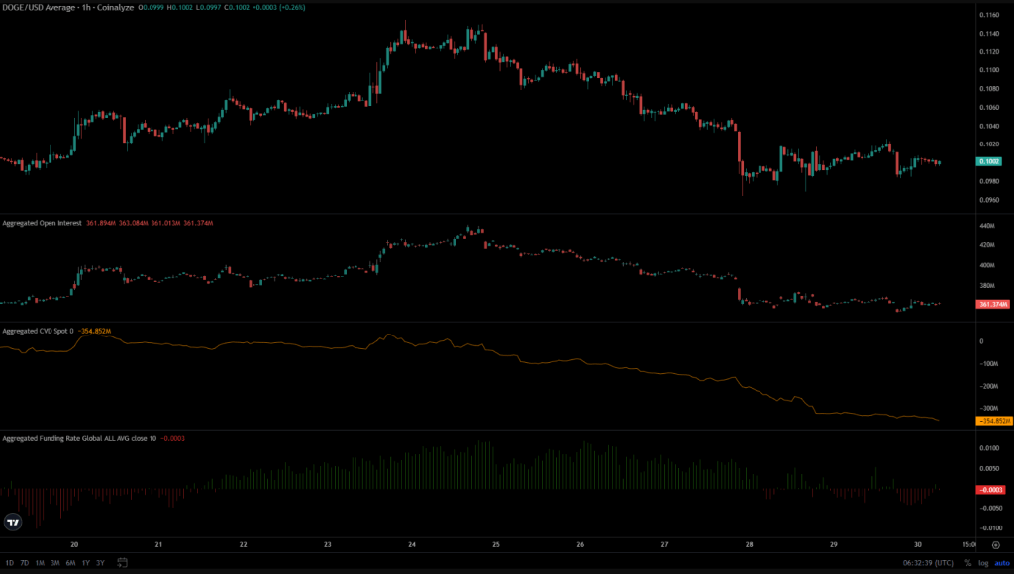This screenshot has height=574, width=1014.
Task: Select the Aggregated Open Interest indicator title
Action: 42,223
